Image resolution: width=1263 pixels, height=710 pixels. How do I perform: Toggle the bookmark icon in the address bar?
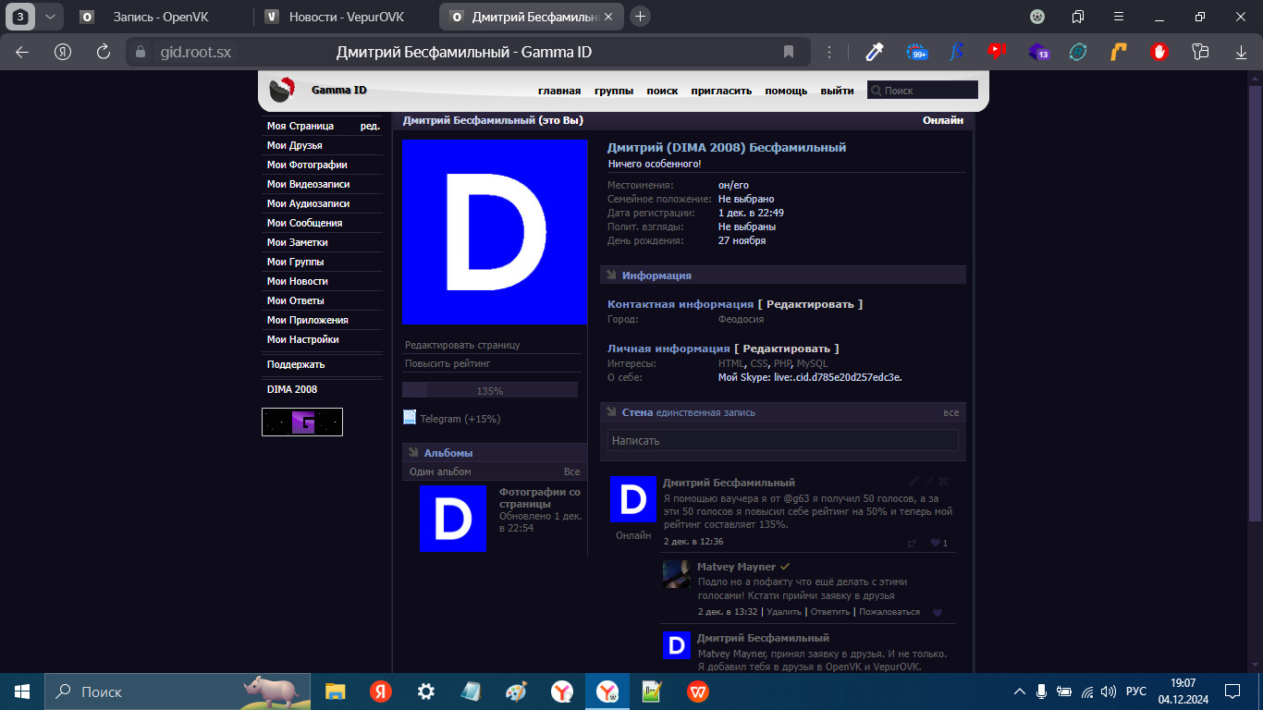(789, 52)
